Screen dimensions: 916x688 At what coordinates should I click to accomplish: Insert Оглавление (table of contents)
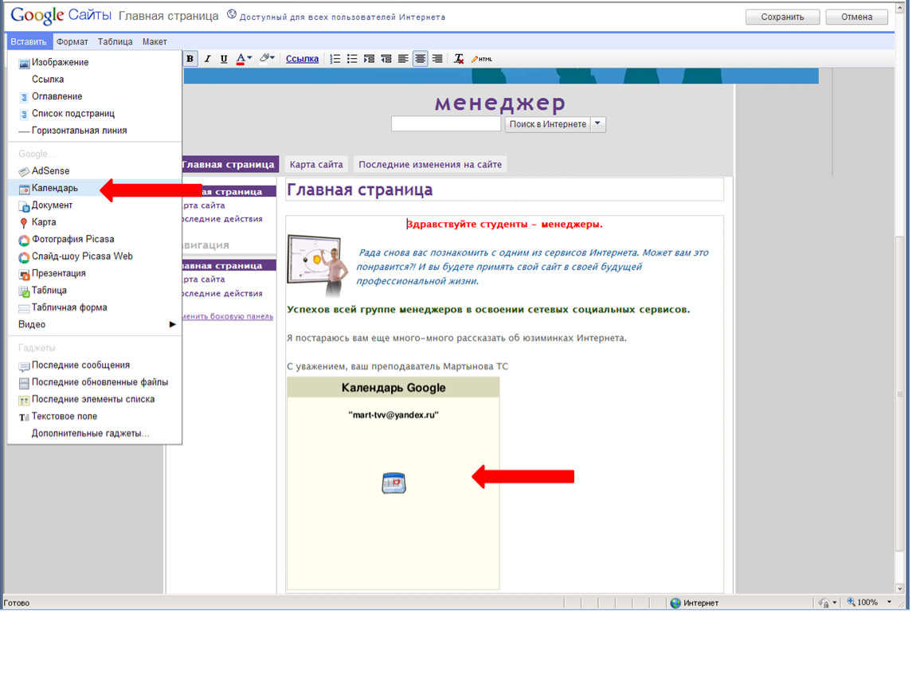coord(95,96)
